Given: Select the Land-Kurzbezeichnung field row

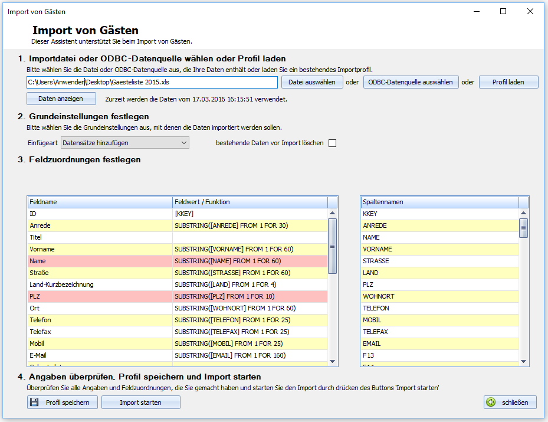Looking at the screenshot, I should pos(178,284).
